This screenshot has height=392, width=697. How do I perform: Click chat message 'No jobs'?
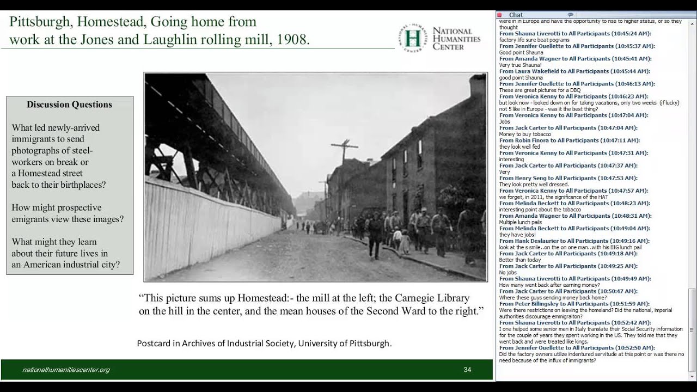coord(508,272)
